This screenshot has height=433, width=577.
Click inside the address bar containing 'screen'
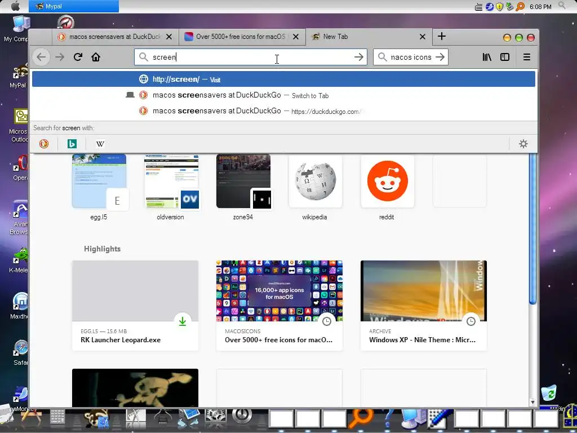[x=250, y=57]
